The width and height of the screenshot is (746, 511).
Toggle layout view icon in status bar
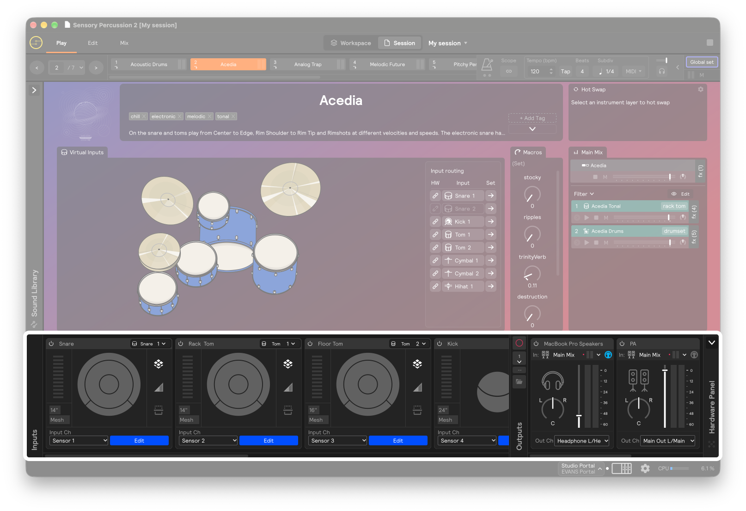(622, 468)
